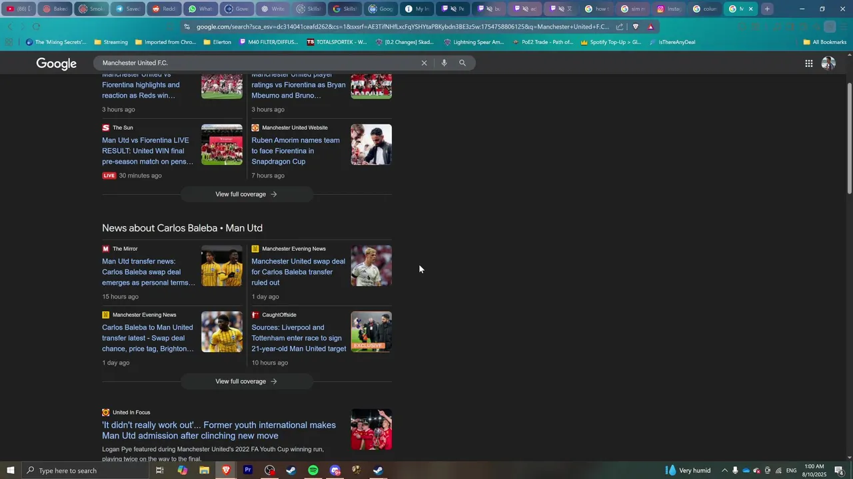Click the CaughtOffside EXCLUSIVE thumbnail
Image resolution: width=853 pixels, height=479 pixels.
[x=371, y=331]
